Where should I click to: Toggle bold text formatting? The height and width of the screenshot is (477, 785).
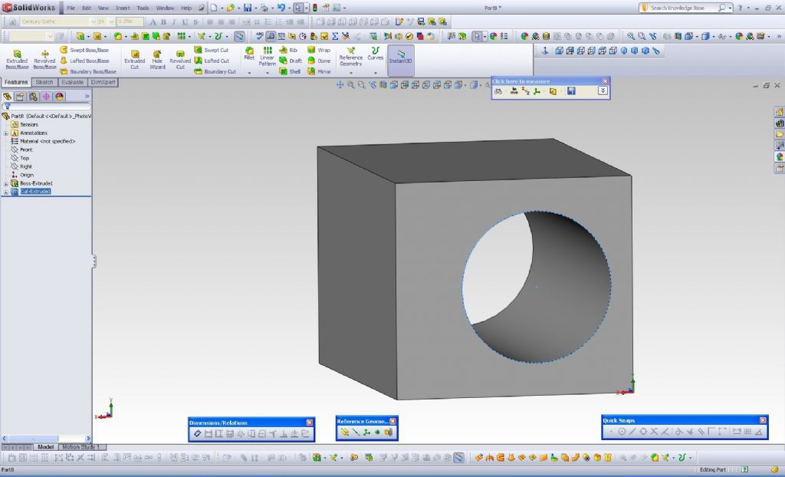click(163, 22)
